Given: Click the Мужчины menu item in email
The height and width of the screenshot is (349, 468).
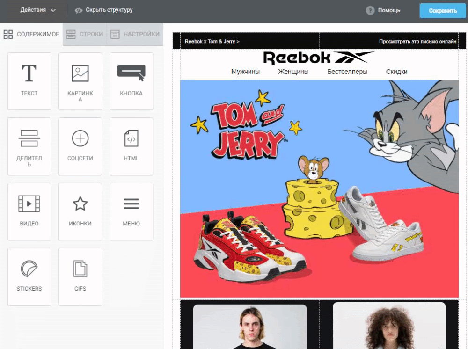Looking at the screenshot, I should coord(245,72).
